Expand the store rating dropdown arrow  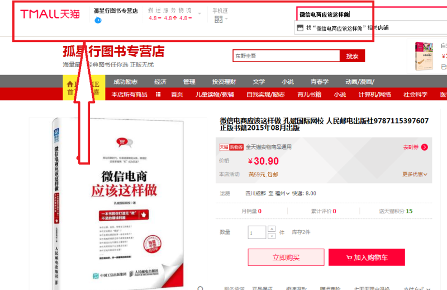199,14
